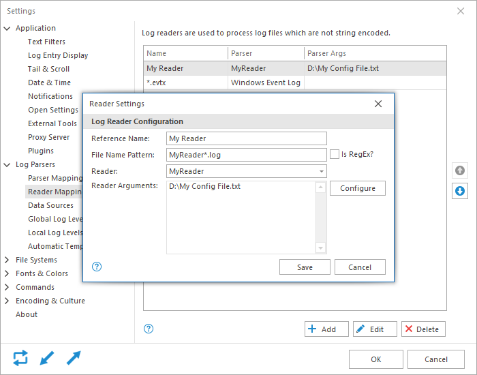Image resolution: width=477 pixels, height=375 pixels.
Task: Save the reader settings
Action: (305, 267)
